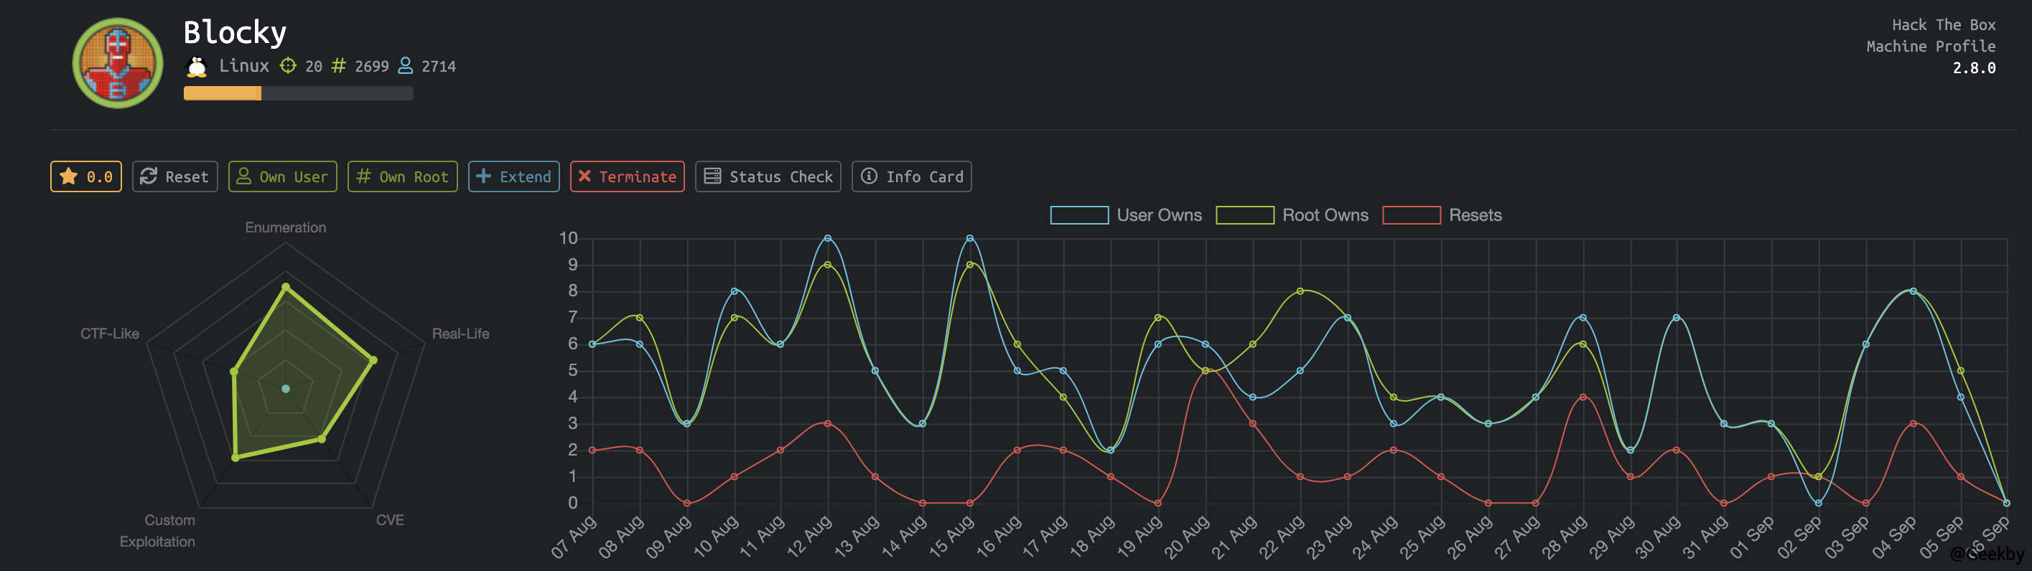Toggle Root Owns series in legend

(1292, 215)
